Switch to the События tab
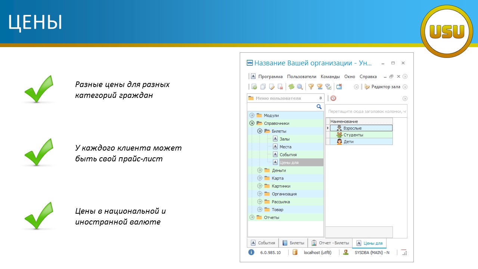This screenshot has width=478, height=269. point(263,243)
